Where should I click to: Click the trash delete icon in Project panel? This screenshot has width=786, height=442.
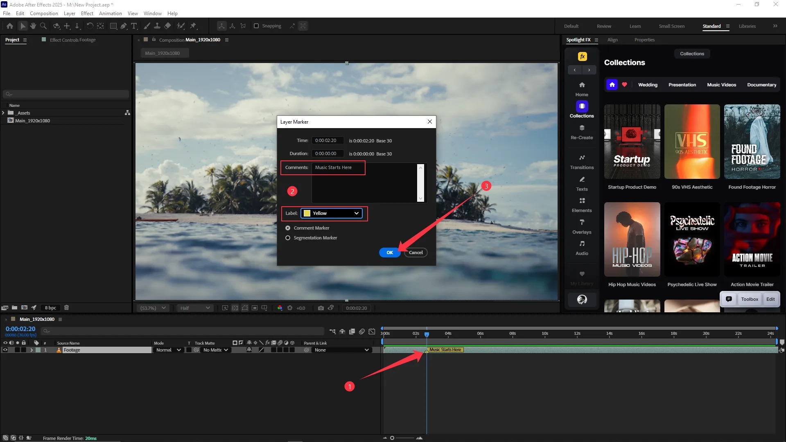[67, 308]
